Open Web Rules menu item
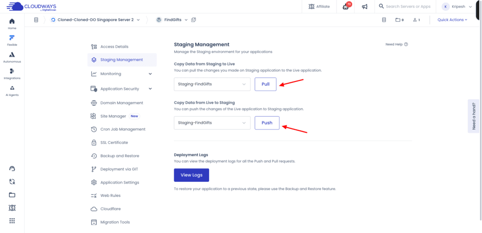Image resolution: width=482 pixels, height=233 pixels. pos(122,195)
